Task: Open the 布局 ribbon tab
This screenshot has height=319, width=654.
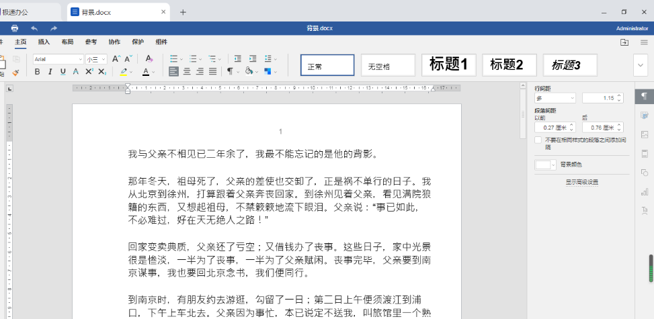Action: tap(67, 42)
